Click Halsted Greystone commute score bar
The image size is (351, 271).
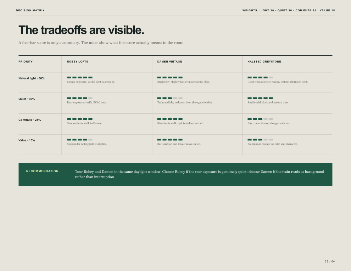(260, 119)
